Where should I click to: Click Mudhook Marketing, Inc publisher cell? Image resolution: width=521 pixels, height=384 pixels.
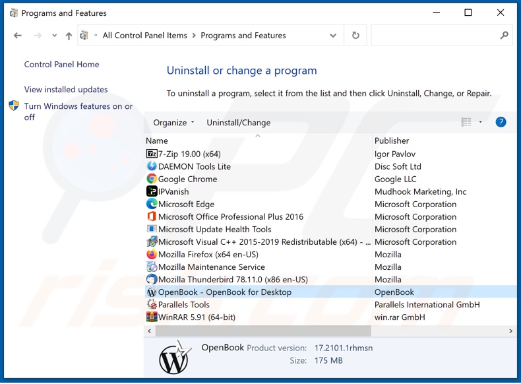(420, 191)
